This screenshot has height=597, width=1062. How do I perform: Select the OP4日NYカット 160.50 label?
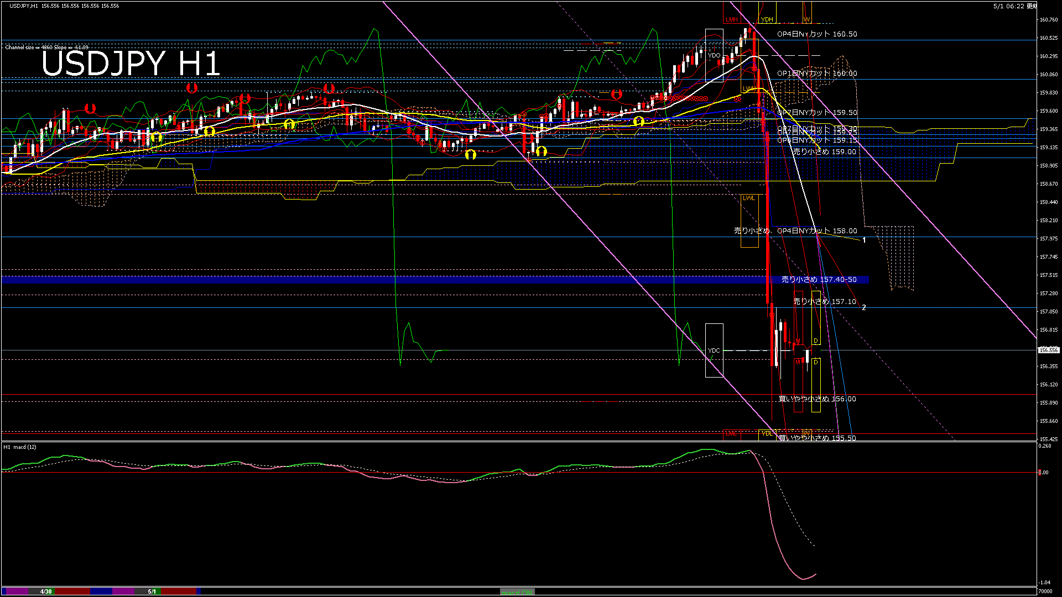click(x=817, y=34)
